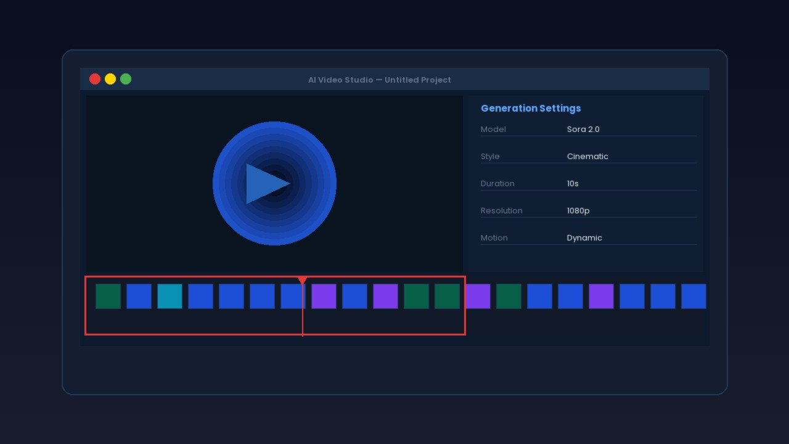The height and width of the screenshot is (444, 789).
Task: Click the purple frame after the playhead
Action: [324, 296]
